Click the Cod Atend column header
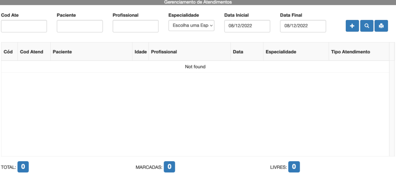This screenshot has height=179, width=396. click(x=31, y=52)
